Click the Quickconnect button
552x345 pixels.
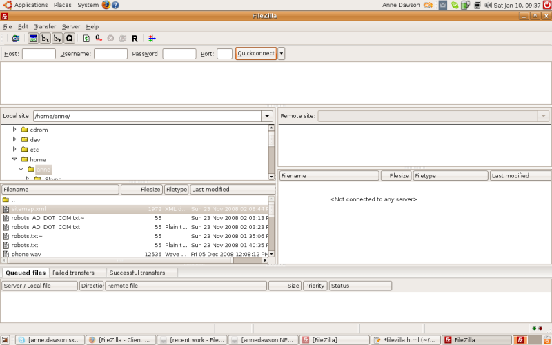(x=256, y=54)
